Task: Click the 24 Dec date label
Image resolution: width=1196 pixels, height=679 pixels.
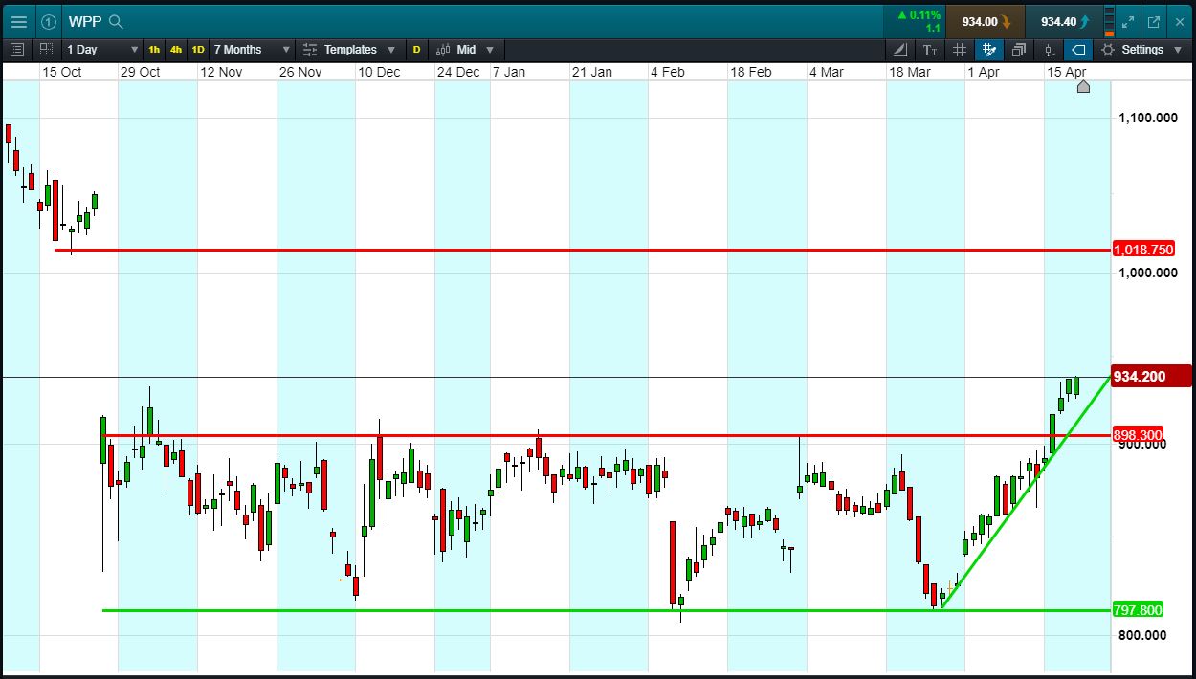Action: pyautogui.click(x=458, y=72)
